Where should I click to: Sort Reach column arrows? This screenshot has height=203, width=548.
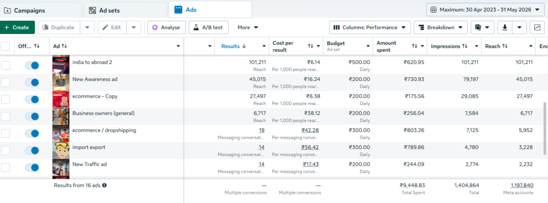[x=505, y=46]
